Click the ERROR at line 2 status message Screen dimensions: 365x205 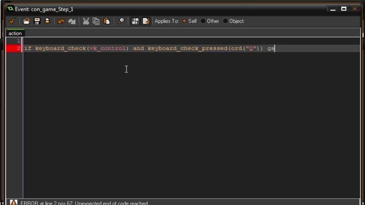(x=84, y=203)
